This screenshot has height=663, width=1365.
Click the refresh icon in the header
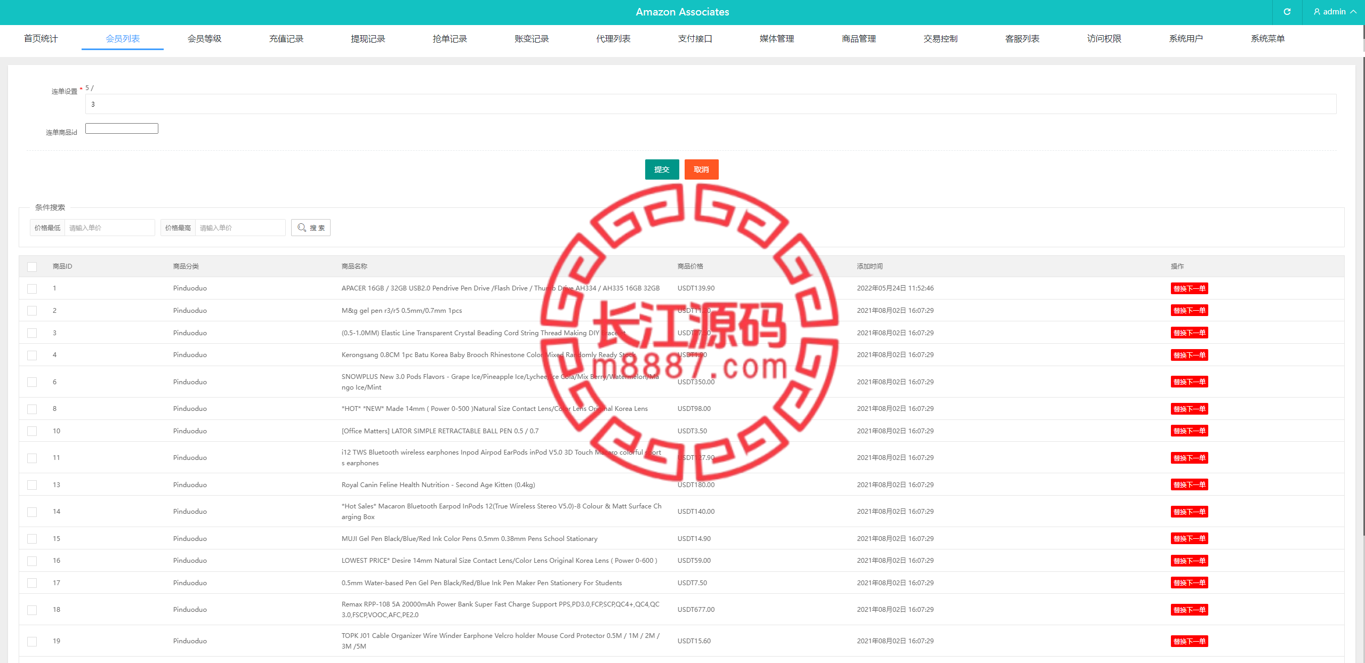coord(1287,12)
